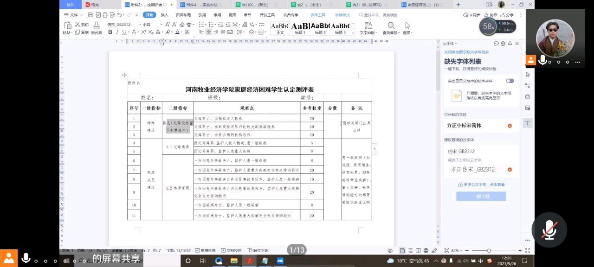Toggle document proofreading (文档校对) in status bar
594x267 pixels.
click(x=231, y=250)
